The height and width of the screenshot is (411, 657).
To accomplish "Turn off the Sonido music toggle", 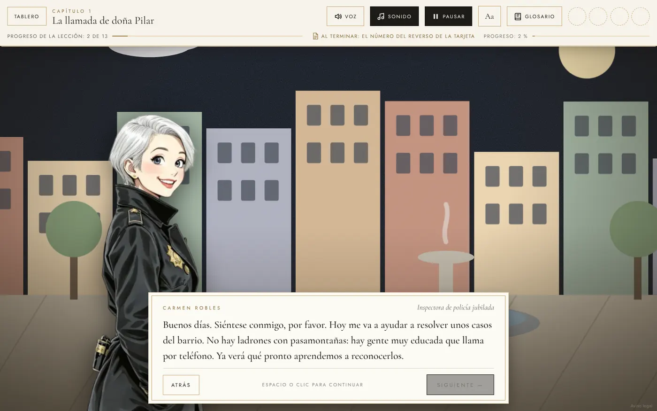I will click(x=394, y=16).
